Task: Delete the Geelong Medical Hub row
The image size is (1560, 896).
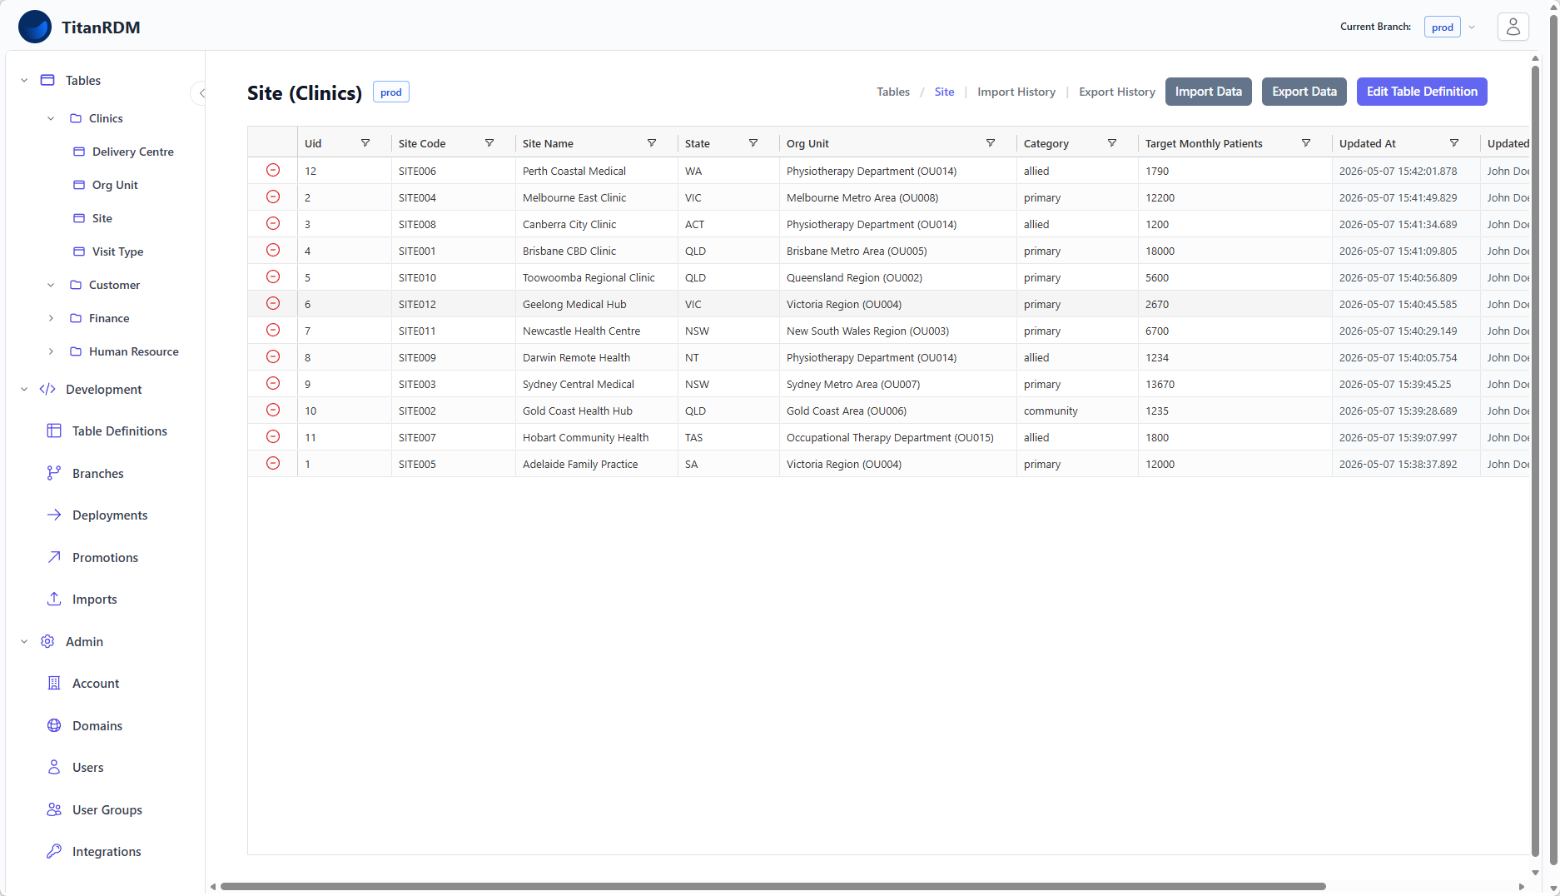Action: click(272, 303)
